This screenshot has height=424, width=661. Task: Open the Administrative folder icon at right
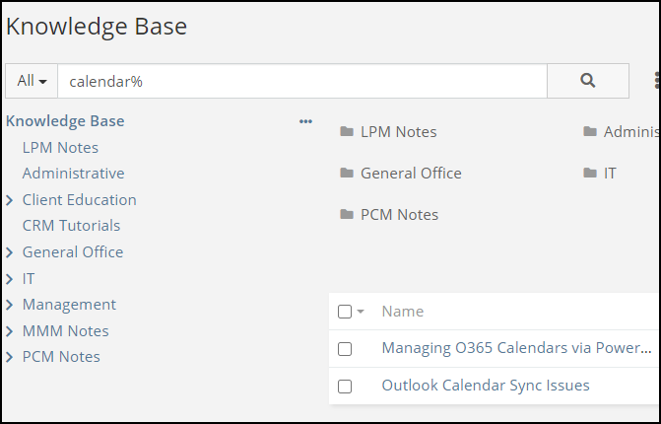(589, 131)
